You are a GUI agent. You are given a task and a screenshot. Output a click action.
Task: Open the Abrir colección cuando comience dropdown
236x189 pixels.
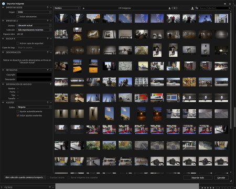click(25, 177)
